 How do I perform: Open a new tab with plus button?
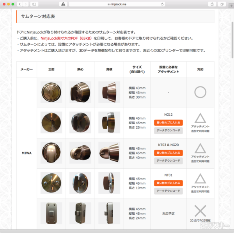[x=231, y=6]
